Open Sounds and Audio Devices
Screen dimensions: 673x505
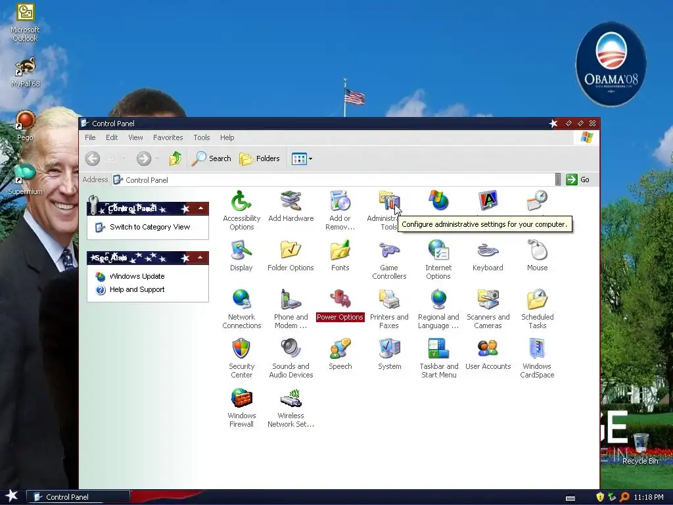tap(291, 358)
